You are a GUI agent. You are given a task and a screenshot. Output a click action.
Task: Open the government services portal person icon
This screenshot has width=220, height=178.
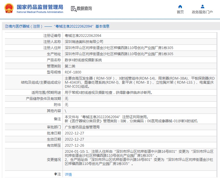(x=202, y=7)
